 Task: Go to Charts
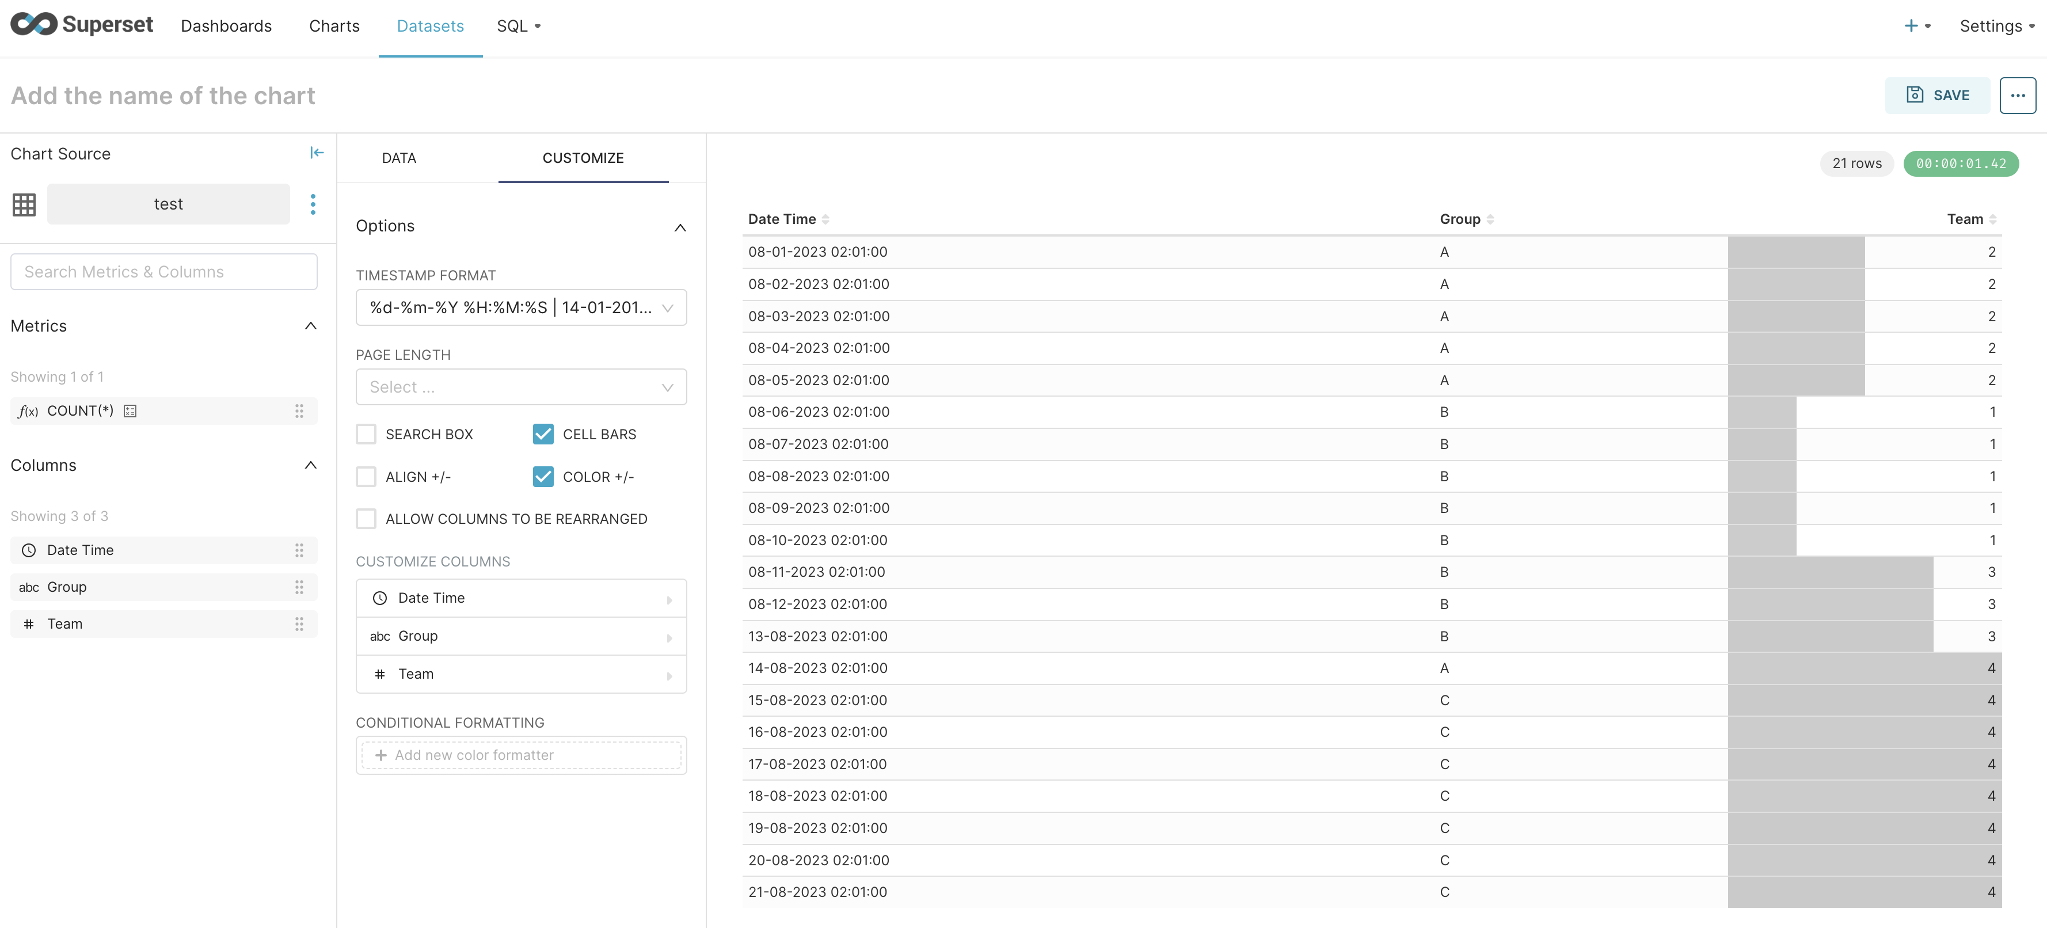tap(334, 25)
